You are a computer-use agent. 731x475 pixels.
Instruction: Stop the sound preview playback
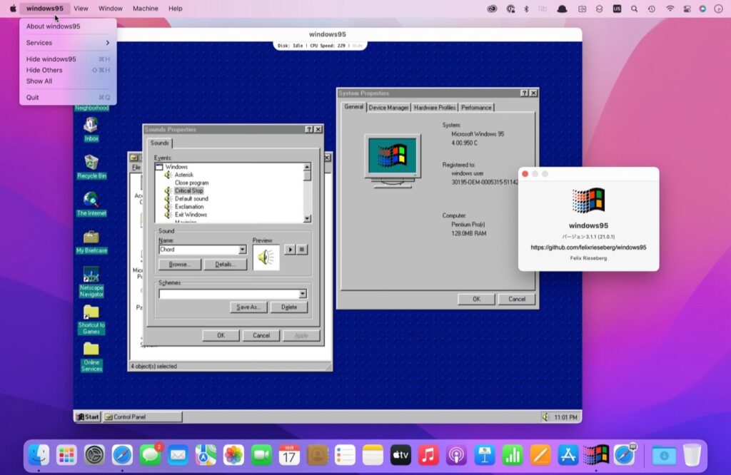click(x=303, y=250)
